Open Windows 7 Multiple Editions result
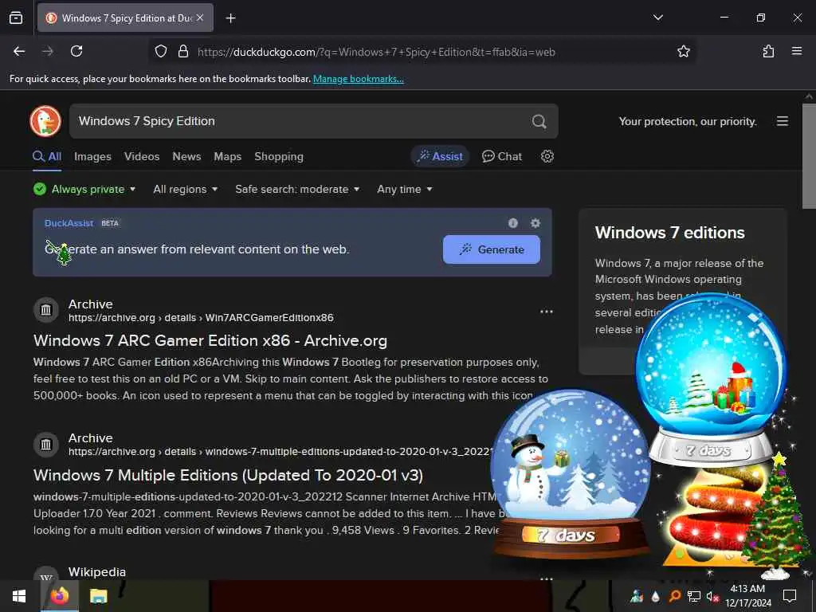The height and width of the screenshot is (612, 816). click(228, 475)
